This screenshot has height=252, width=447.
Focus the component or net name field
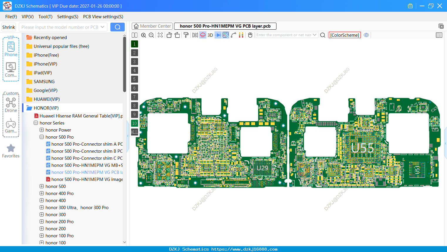[284, 35]
